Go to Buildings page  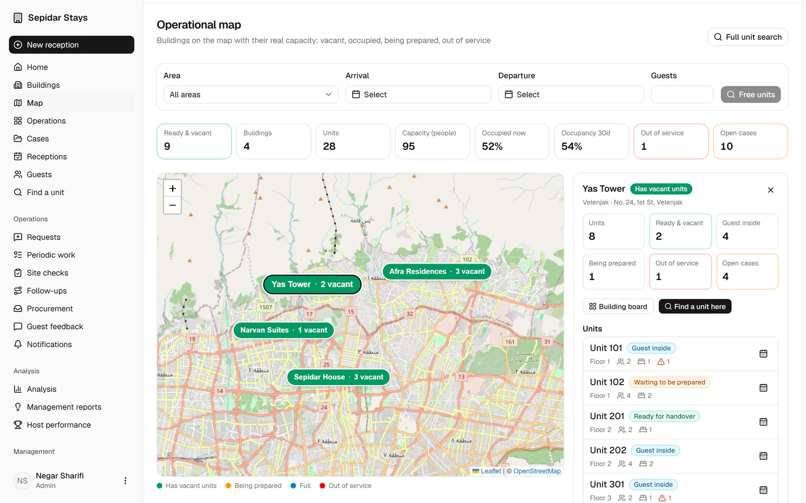click(x=71, y=85)
